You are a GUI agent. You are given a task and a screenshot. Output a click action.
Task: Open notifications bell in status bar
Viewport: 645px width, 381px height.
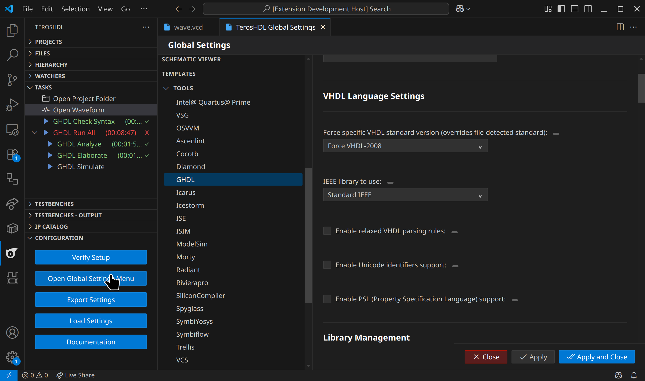[x=634, y=375]
